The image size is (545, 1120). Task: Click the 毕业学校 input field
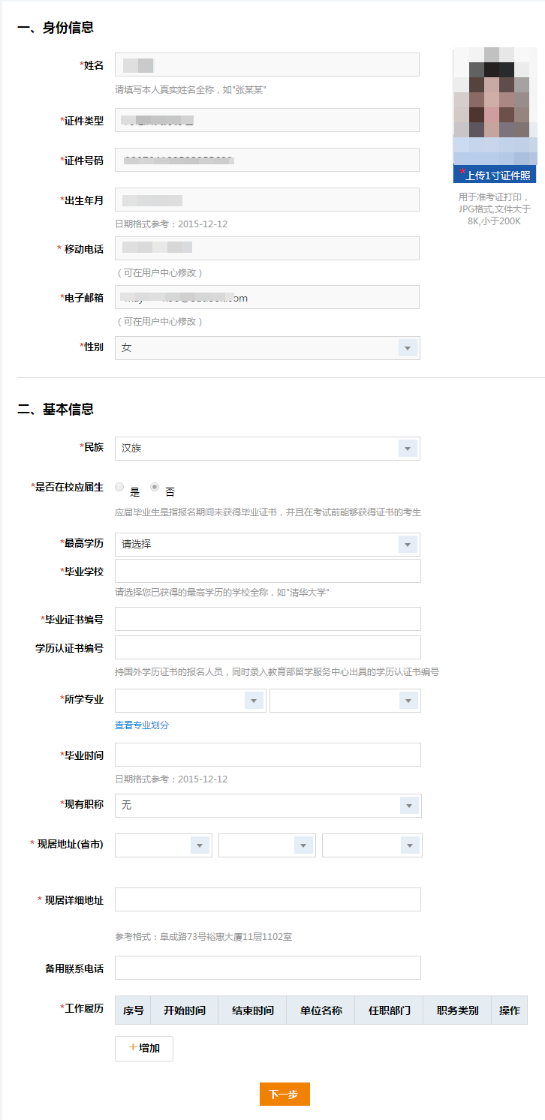pyautogui.click(x=267, y=571)
